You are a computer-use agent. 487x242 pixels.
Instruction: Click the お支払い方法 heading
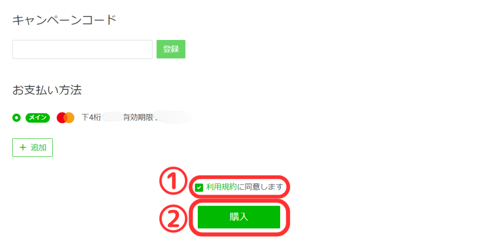[x=47, y=90]
